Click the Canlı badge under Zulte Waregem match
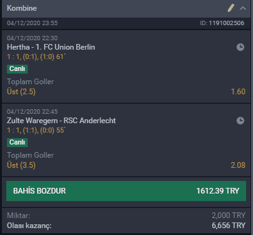 coord(17,143)
